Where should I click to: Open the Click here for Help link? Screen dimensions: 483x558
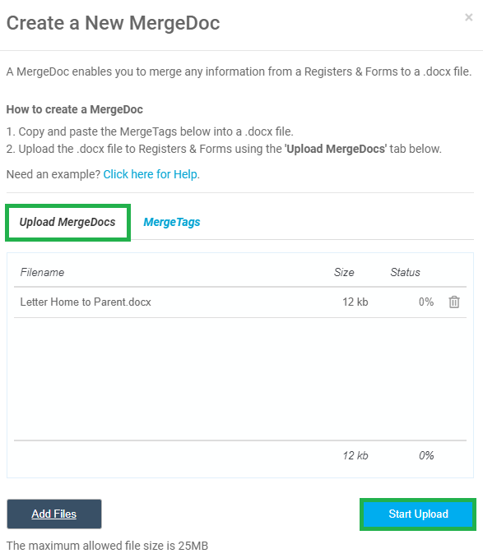[x=150, y=174]
